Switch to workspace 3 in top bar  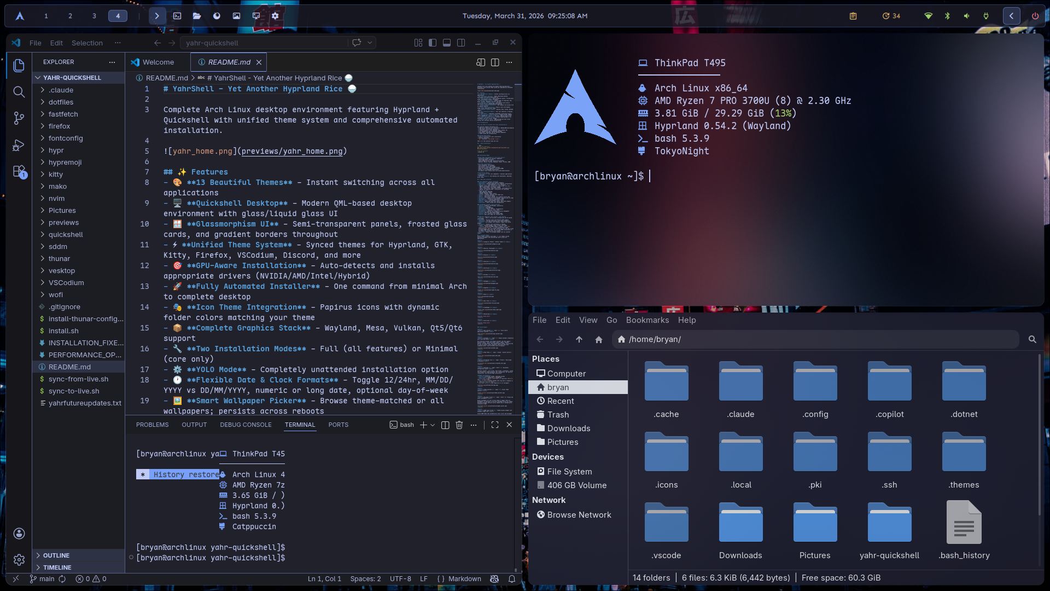click(94, 16)
